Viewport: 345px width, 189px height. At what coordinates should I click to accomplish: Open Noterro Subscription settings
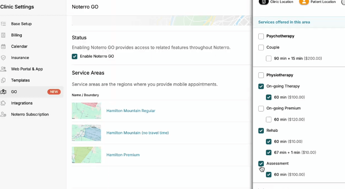coord(30,115)
